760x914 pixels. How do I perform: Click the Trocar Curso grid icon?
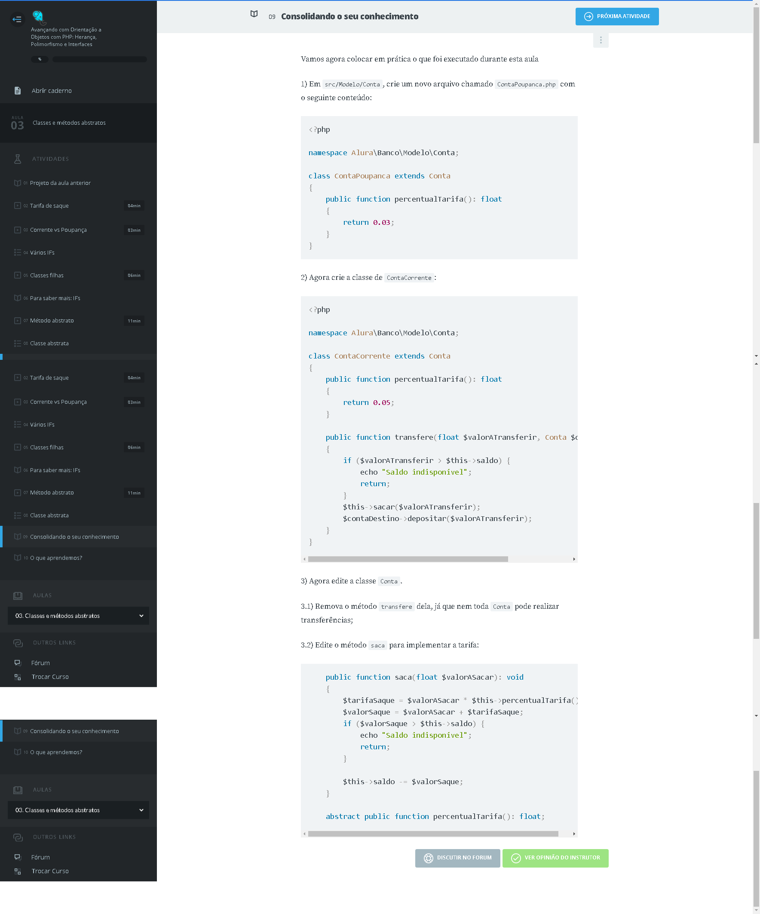[x=18, y=677]
